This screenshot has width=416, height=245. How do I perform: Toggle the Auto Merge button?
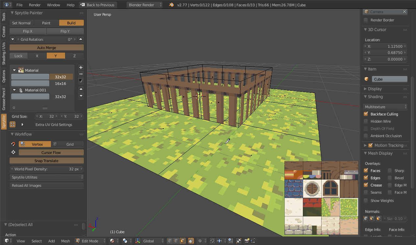pos(47,47)
